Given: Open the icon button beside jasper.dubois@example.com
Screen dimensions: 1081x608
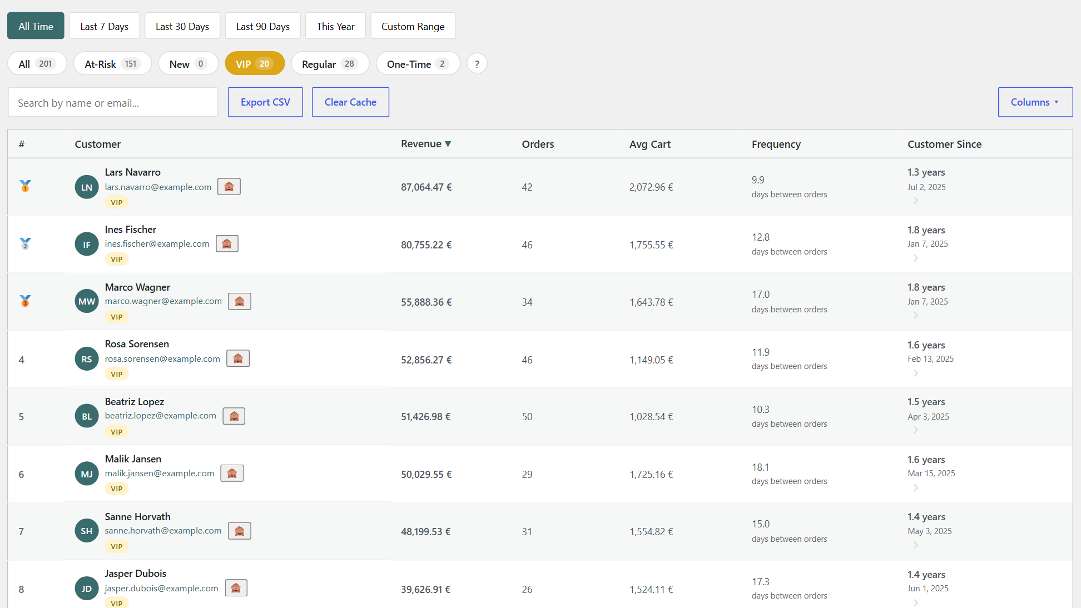Looking at the screenshot, I should 236,588.
